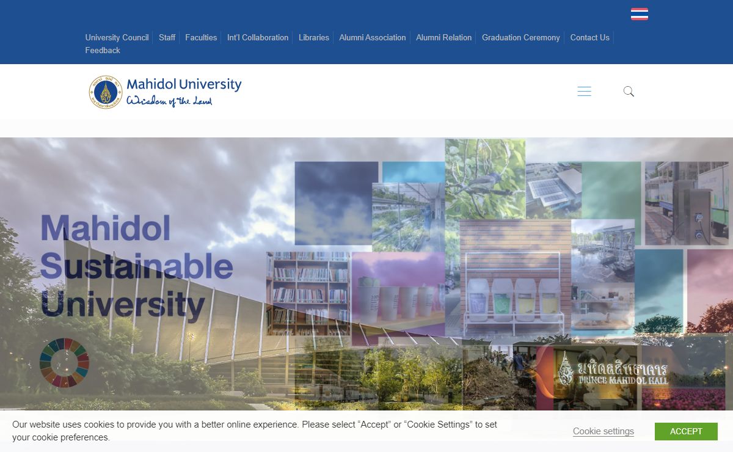The height and width of the screenshot is (452, 733).
Task: Open Int'l Collaboration page
Action: coord(258,37)
